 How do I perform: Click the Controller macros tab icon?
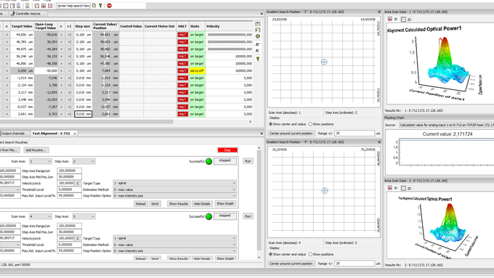[12, 14]
